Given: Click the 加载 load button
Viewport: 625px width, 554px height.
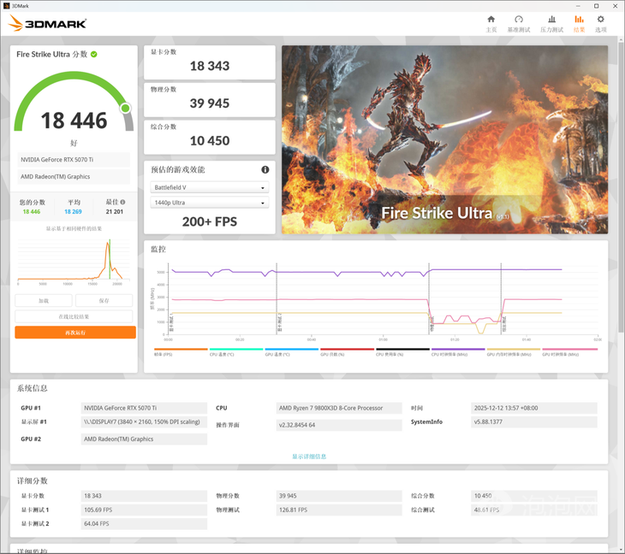Looking at the screenshot, I should click(44, 301).
